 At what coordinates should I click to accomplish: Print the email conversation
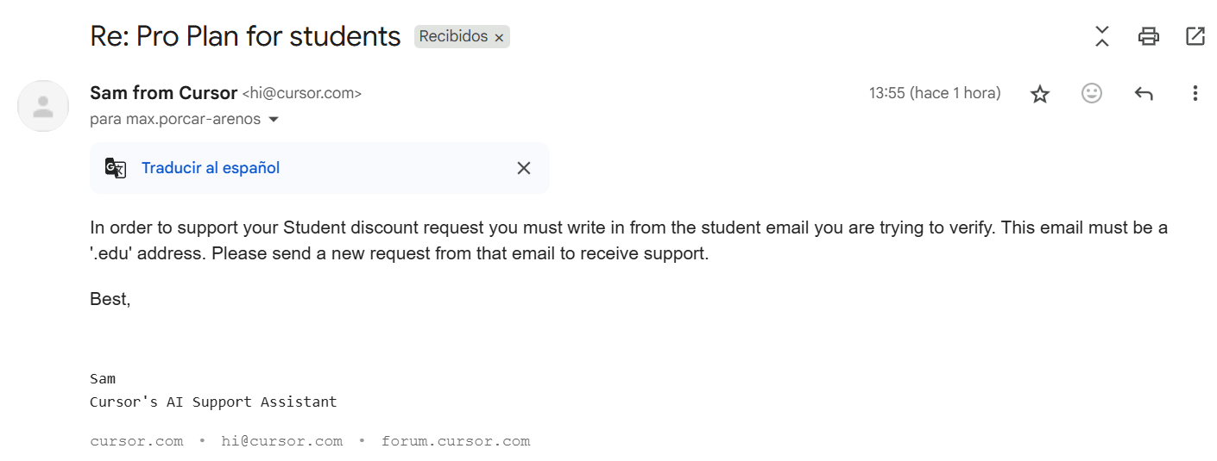[1148, 36]
